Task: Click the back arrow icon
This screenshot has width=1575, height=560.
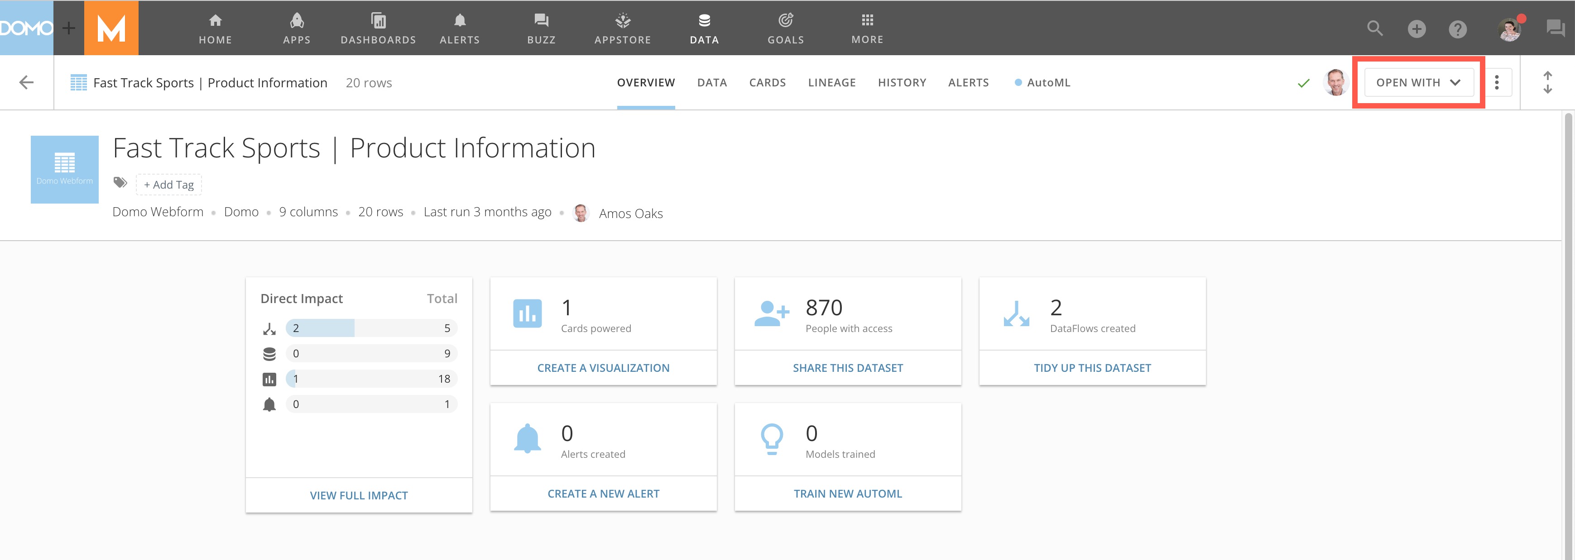Action: 26,82
